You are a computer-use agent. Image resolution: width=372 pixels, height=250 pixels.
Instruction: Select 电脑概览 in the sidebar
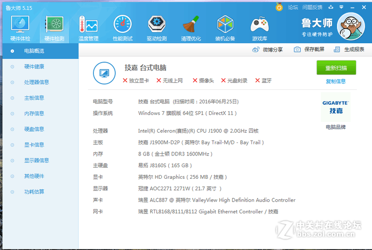point(40,51)
